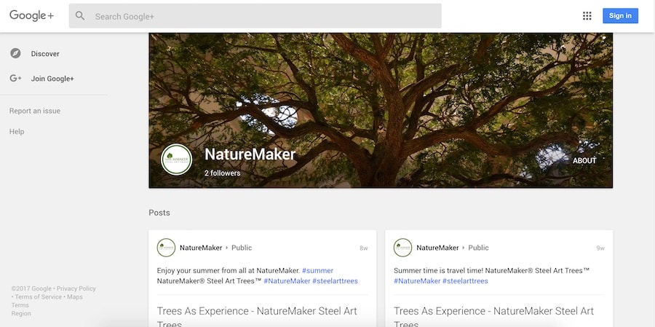Screen dimensions: 655x327
Task: Open the Google apps grid
Action: (587, 16)
